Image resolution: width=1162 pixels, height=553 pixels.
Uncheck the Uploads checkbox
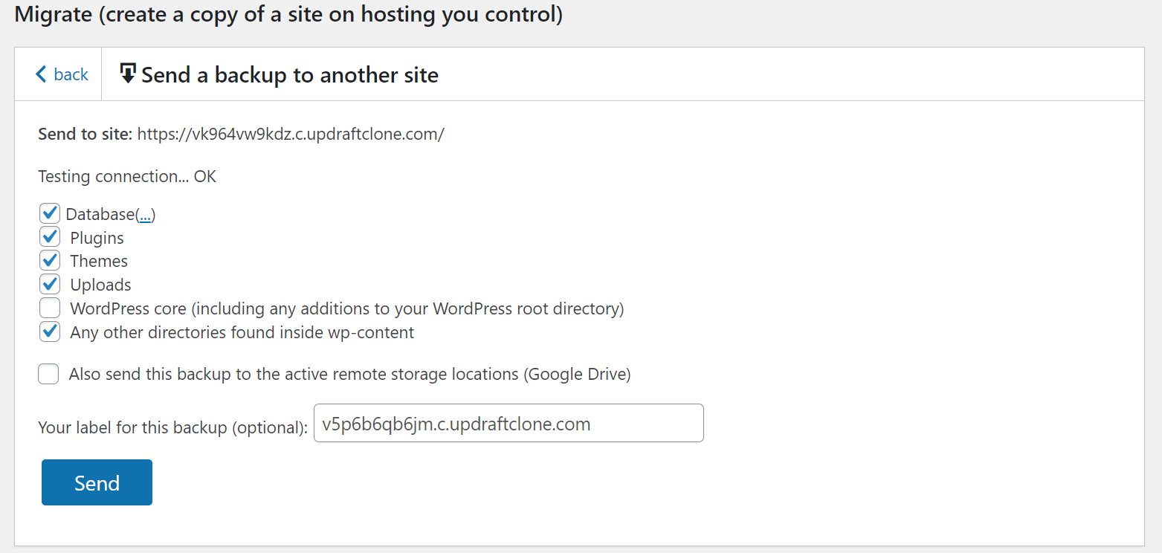[50, 285]
